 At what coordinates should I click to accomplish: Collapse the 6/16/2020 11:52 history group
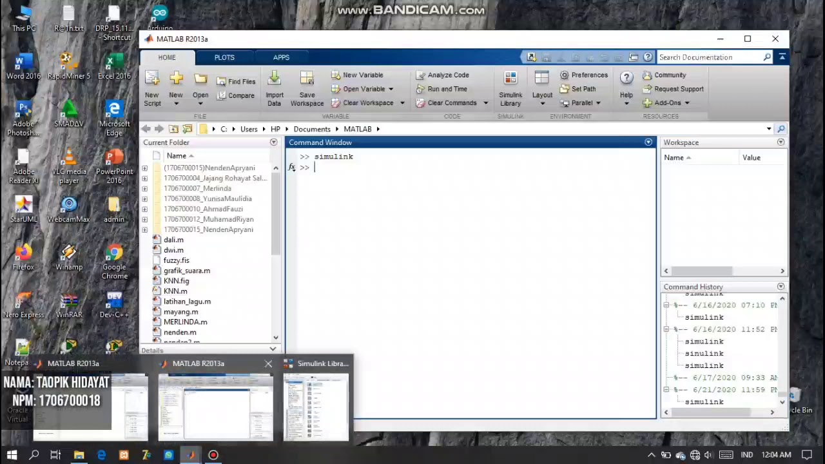coord(666,329)
